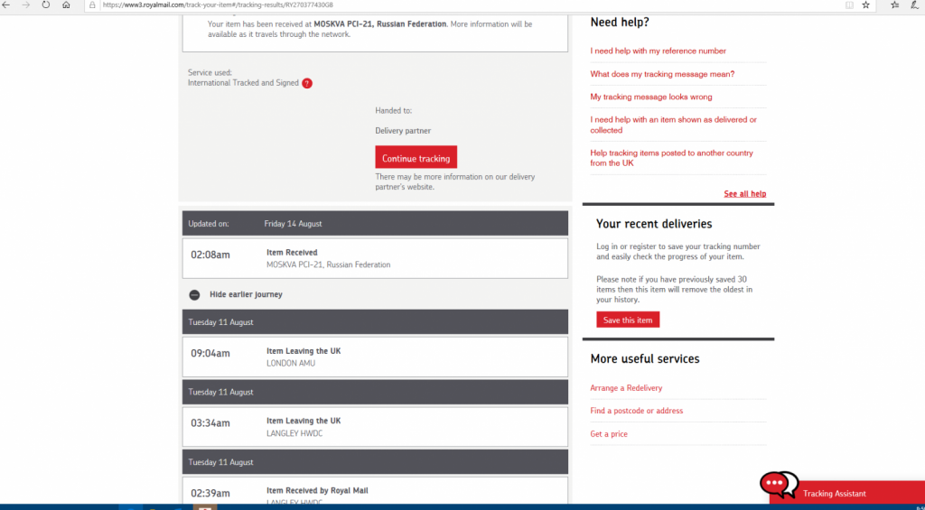Click the Tracking Assistant chat bubble icon
Screen dimensions: 925x510
pyautogui.click(x=778, y=486)
